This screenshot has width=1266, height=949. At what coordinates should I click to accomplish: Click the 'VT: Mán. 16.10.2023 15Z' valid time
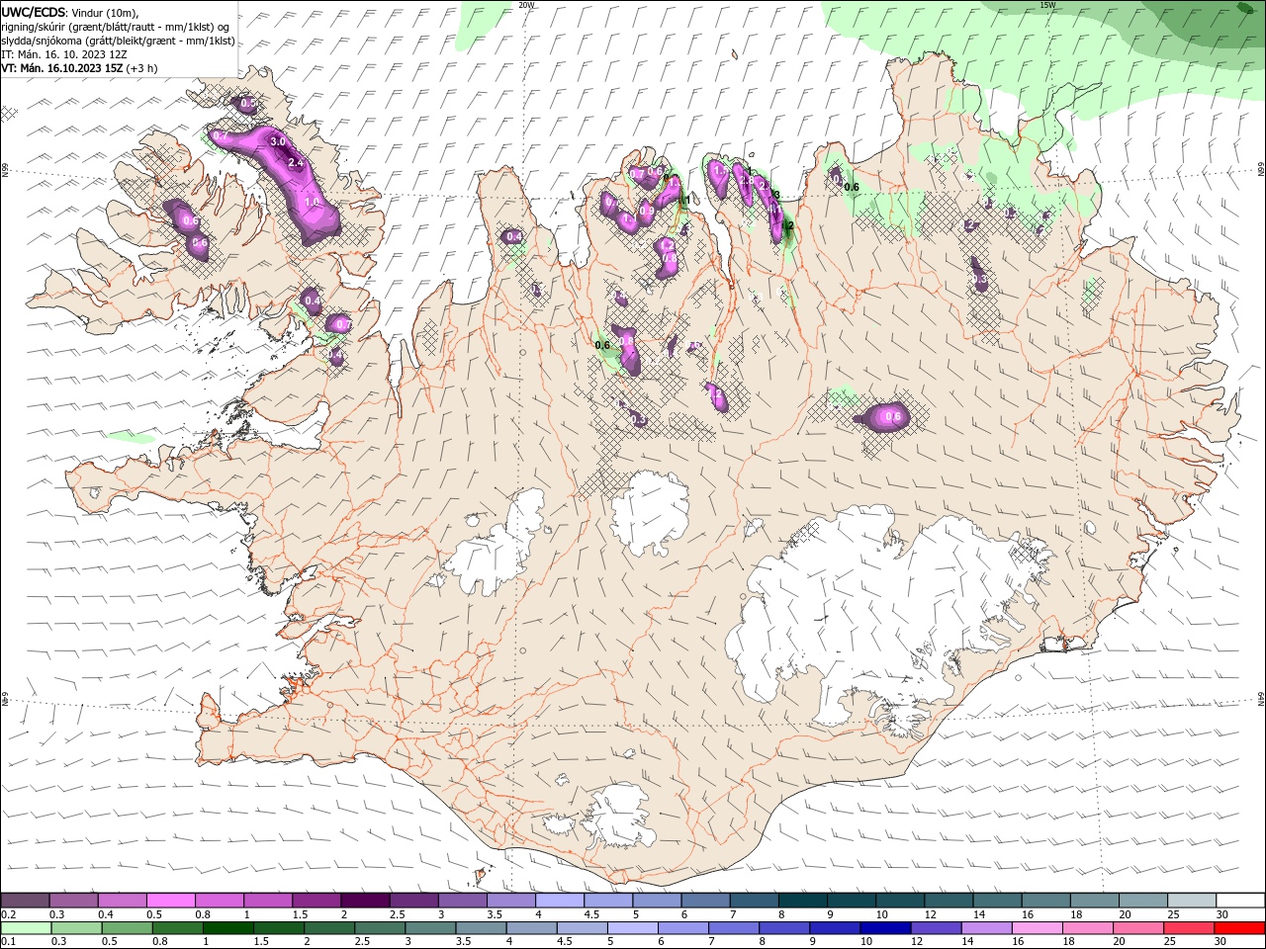coord(61,68)
